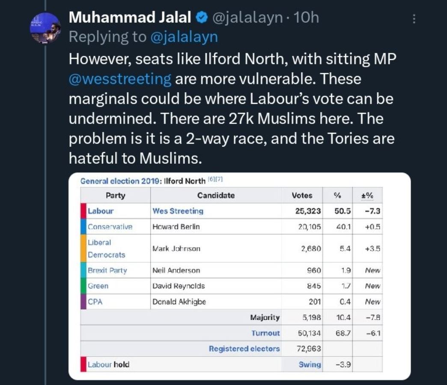This screenshot has width=447, height=385.
Task: Open the Liberal Democrats party link
Action: point(106,248)
